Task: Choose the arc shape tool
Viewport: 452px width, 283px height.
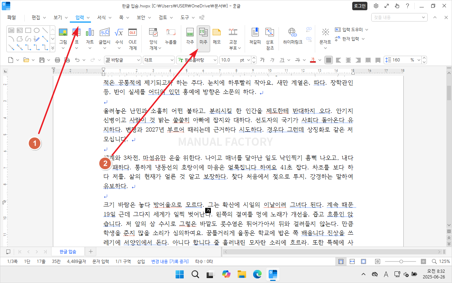Action: pos(11,39)
